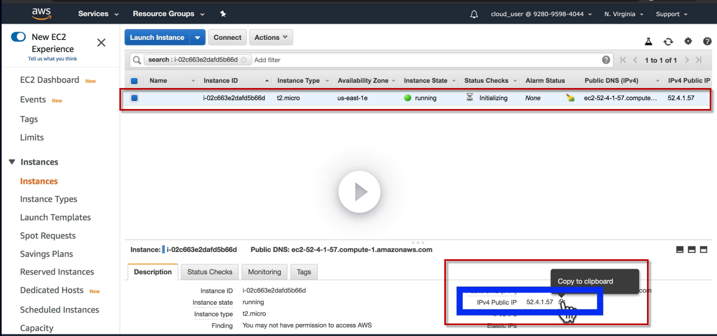Set details pane to half height
717x336 pixels.
[x=692, y=250]
